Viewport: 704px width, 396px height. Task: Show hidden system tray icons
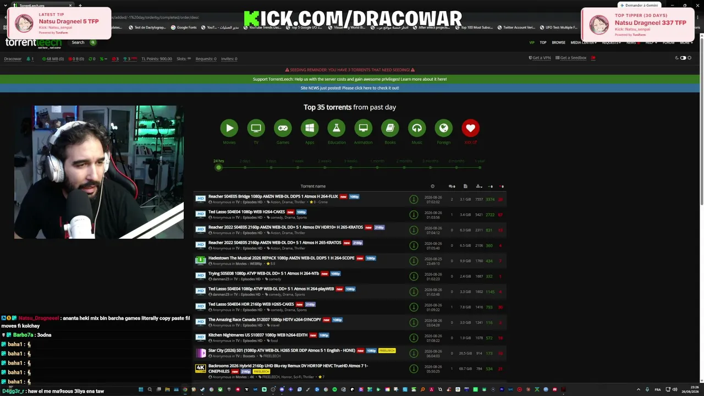639,389
